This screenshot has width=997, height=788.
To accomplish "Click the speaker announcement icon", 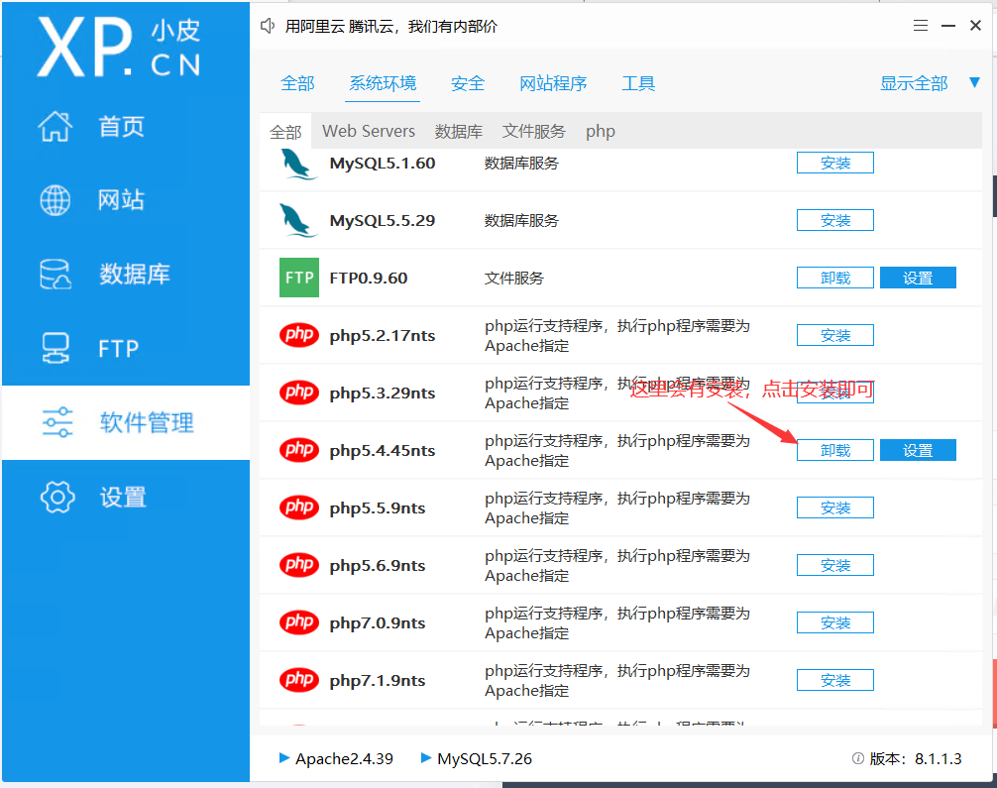I will pos(268,26).
